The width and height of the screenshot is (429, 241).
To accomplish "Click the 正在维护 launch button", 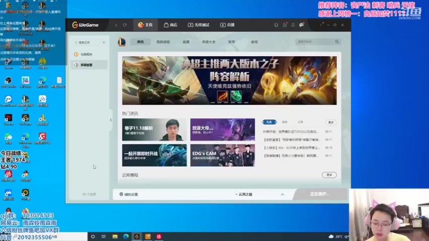I will pos(320,194).
